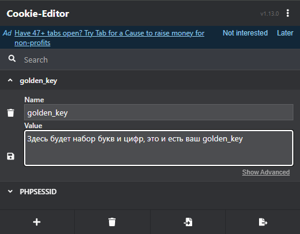Collapse the golden_key cookie chevron
The image size is (300, 234).
[10, 81]
